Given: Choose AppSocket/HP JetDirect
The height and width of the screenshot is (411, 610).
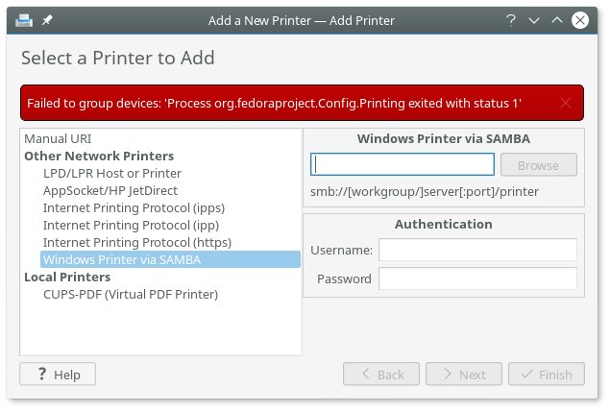Looking at the screenshot, I should [110, 190].
